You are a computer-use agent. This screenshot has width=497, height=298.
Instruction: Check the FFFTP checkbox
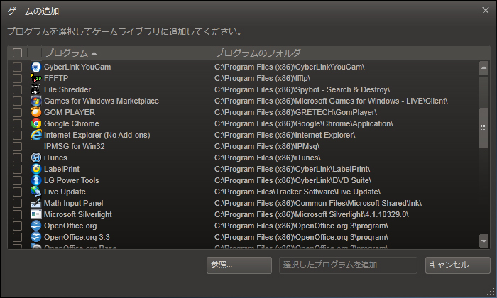(x=18, y=78)
